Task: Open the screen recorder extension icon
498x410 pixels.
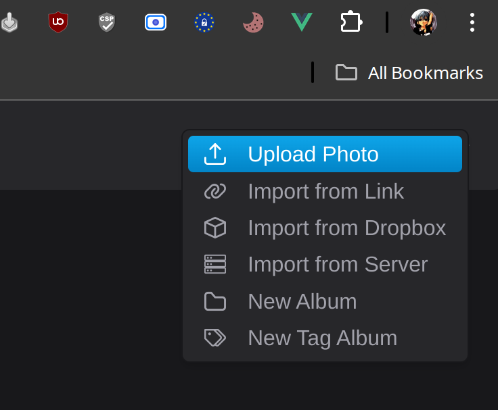Action: pos(156,22)
